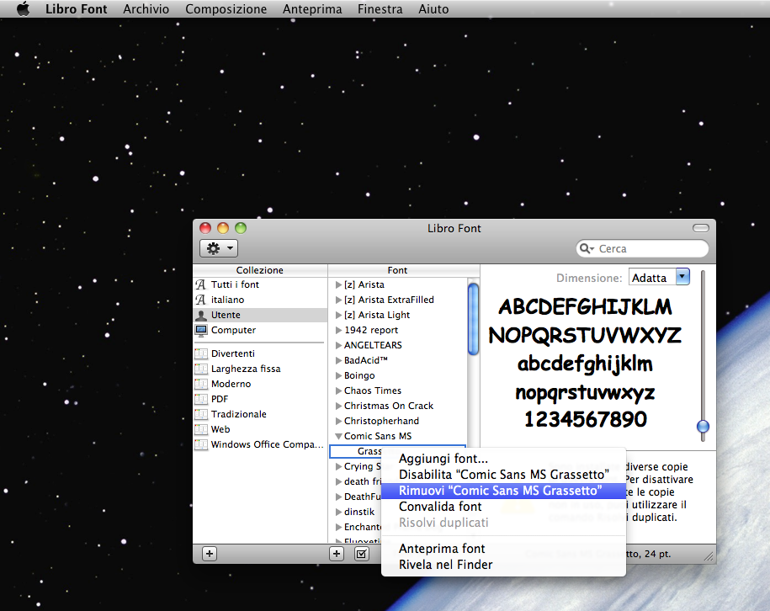770x611 pixels.
Task: Open the Dimensione Adatta combo box arrow
Action: coord(682,277)
